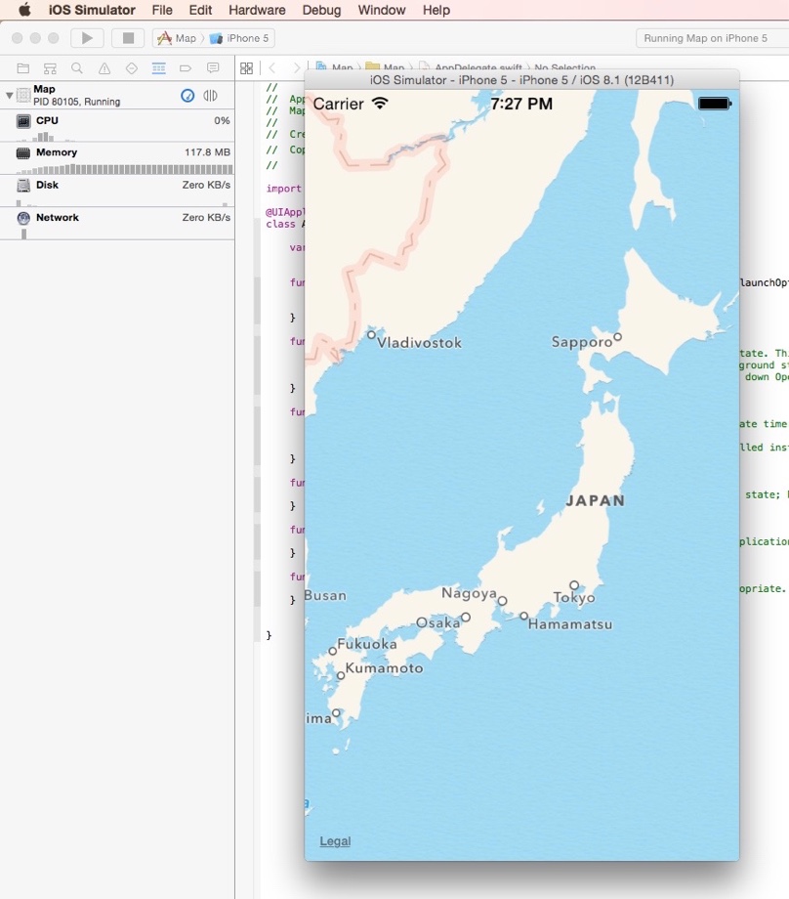Show the Find navigator magnifier icon
The width and height of the screenshot is (789, 899).
pos(77,68)
